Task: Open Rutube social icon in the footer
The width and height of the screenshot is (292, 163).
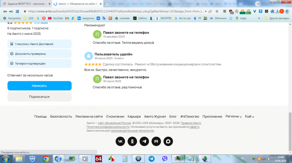Action: pos(156,141)
